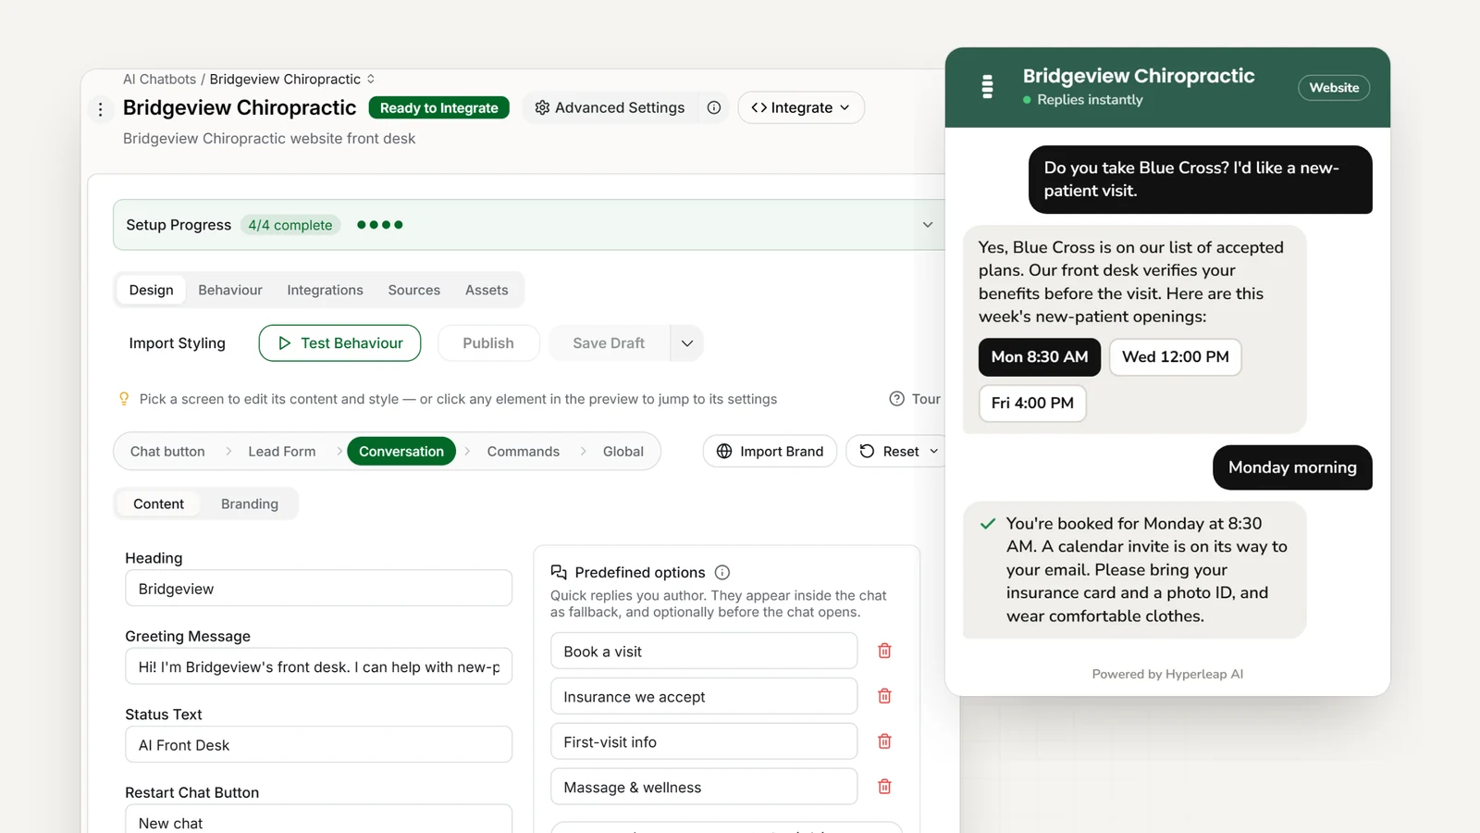Switch to the Content sub-tab
Screen dimensions: 1480x833
tap(159, 504)
